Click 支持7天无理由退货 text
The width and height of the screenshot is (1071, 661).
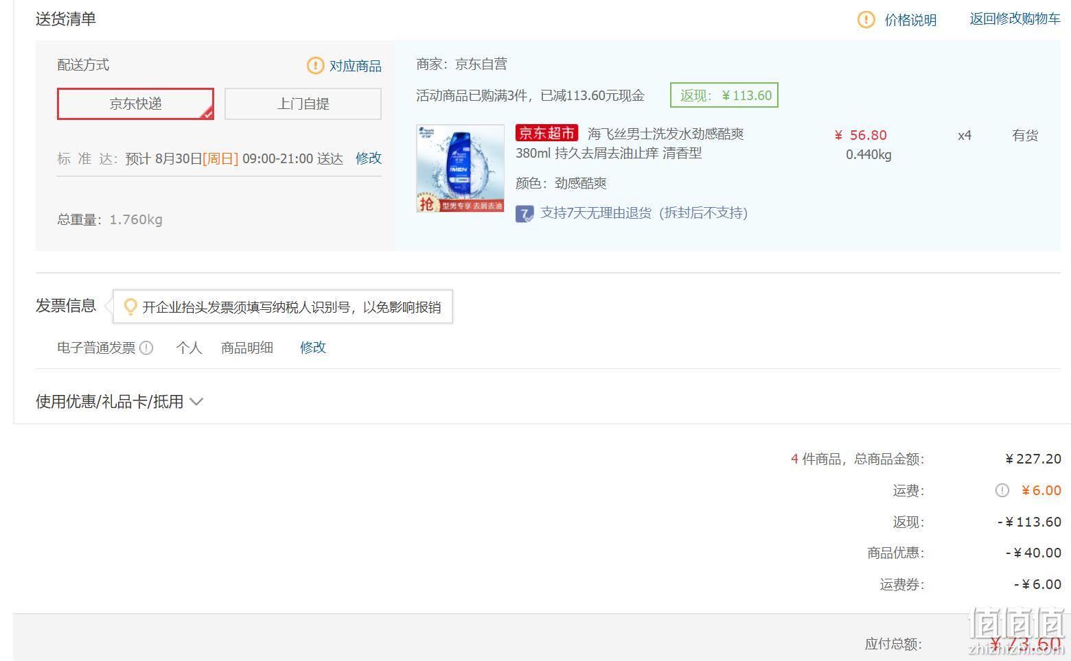(644, 213)
